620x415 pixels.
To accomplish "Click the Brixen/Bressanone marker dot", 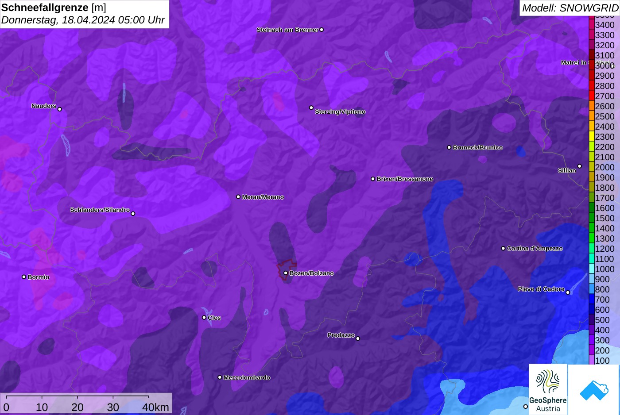I will pos(373,179).
